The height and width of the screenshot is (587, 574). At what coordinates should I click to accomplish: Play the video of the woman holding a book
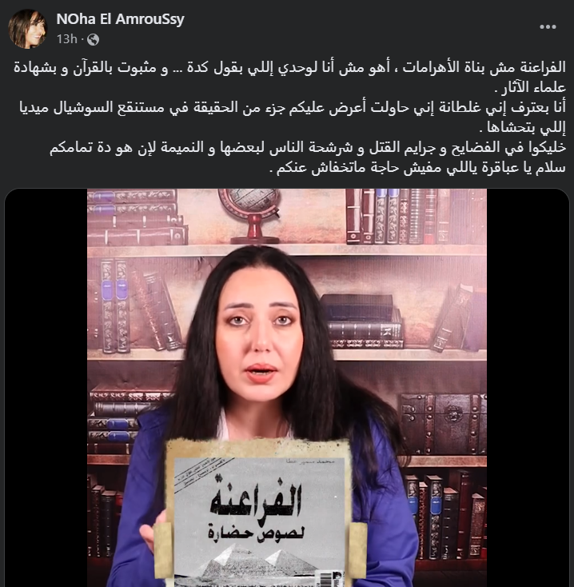[287, 387]
